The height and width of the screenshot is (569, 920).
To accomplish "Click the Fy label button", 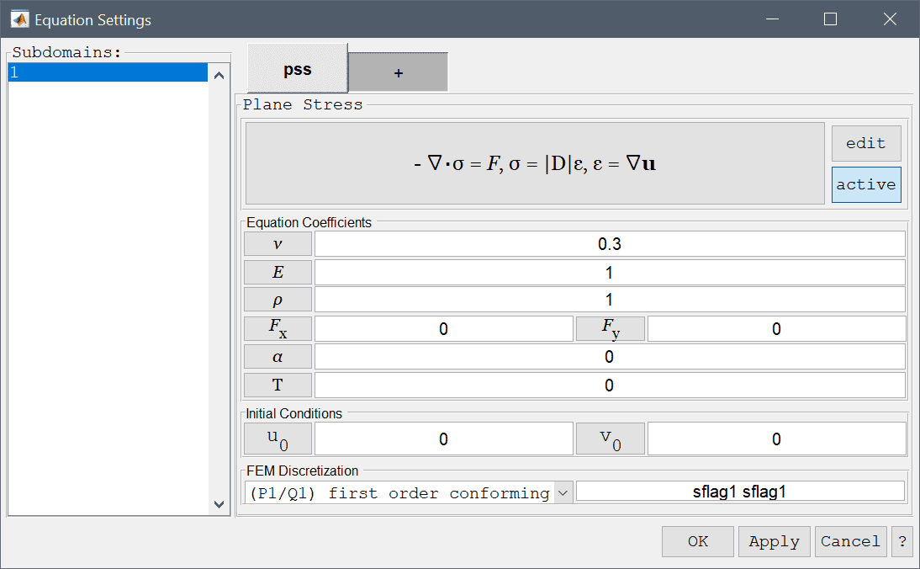I will click(611, 328).
